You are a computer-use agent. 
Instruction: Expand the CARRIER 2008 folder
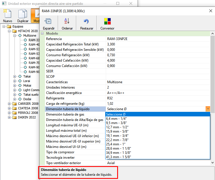pos(9,104)
